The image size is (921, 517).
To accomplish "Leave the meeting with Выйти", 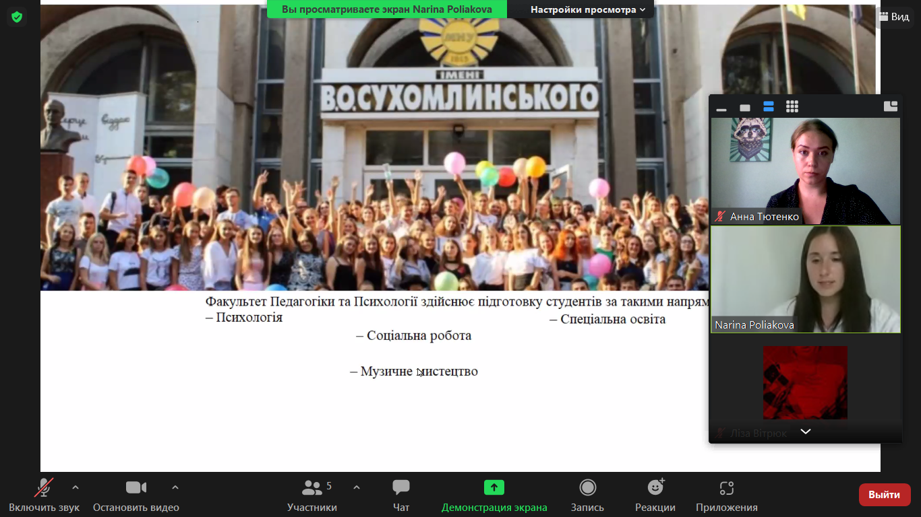I will [x=884, y=495].
